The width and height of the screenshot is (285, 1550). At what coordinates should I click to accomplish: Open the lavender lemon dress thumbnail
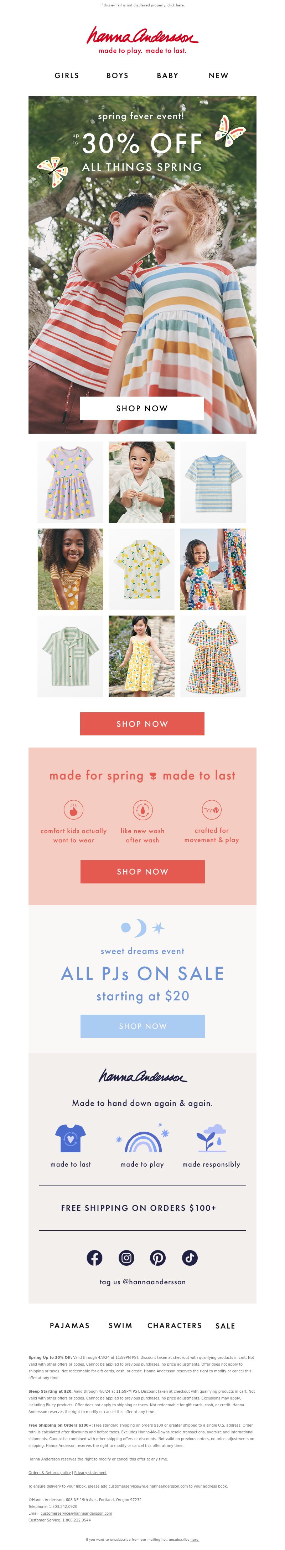[x=70, y=483]
